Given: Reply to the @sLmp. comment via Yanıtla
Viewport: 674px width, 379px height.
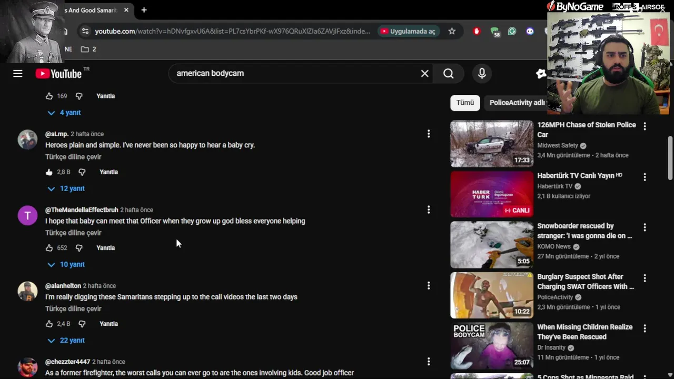Looking at the screenshot, I should click(108, 172).
